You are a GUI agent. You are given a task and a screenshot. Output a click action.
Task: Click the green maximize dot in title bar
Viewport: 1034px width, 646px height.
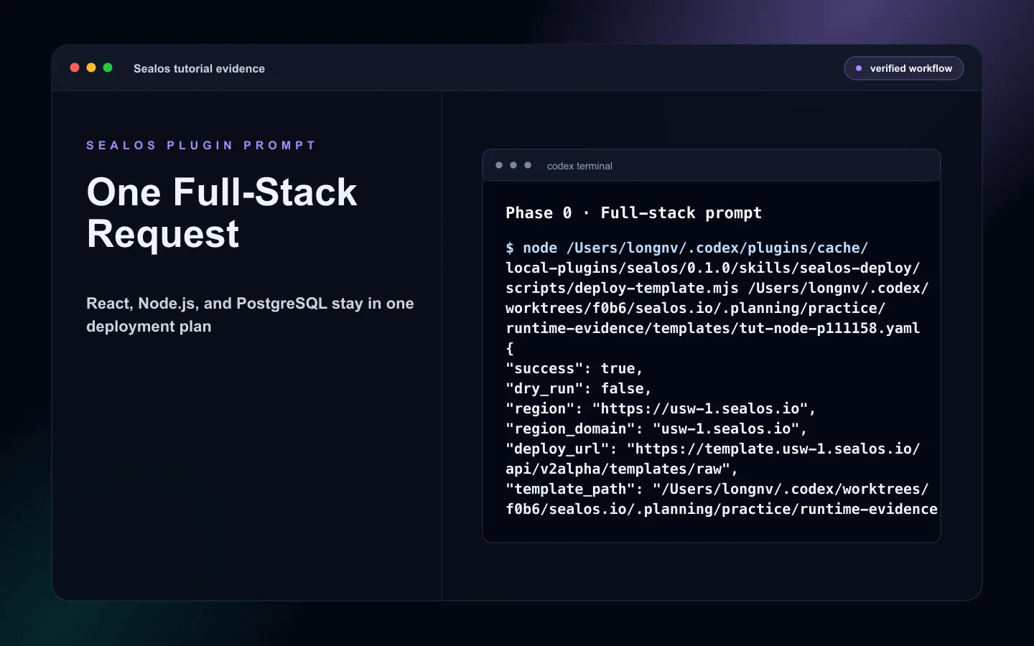click(x=108, y=67)
